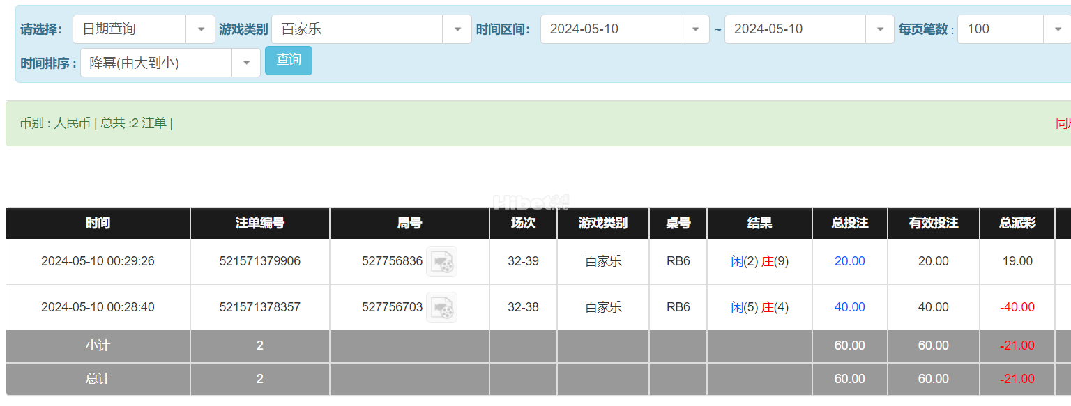Expand the 游戏类别 百家乐 dropdown
Image resolution: width=1071 pixels, height=406 pixels.
pos(372,29)
